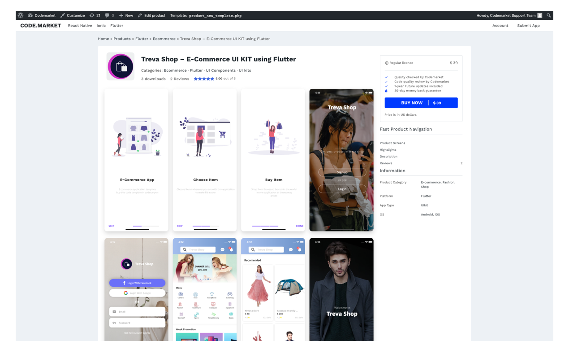Click the user avatar in admin bar

(x=540, y=15)
